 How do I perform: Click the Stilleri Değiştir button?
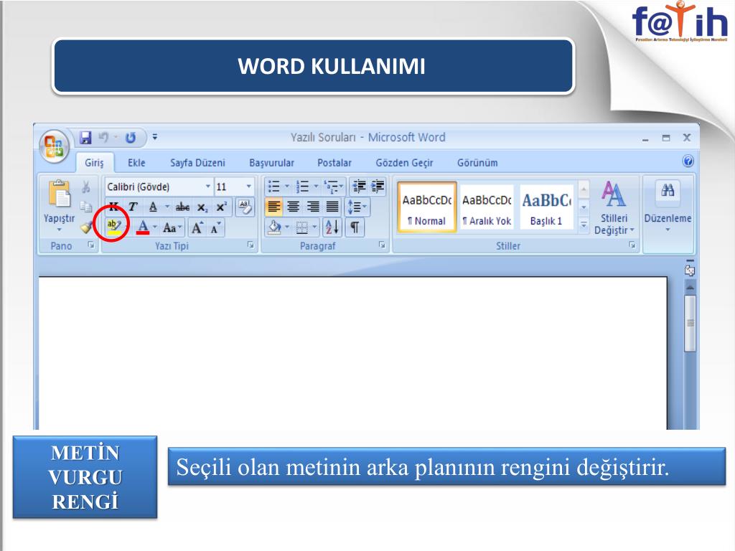[x=614, y=207]
